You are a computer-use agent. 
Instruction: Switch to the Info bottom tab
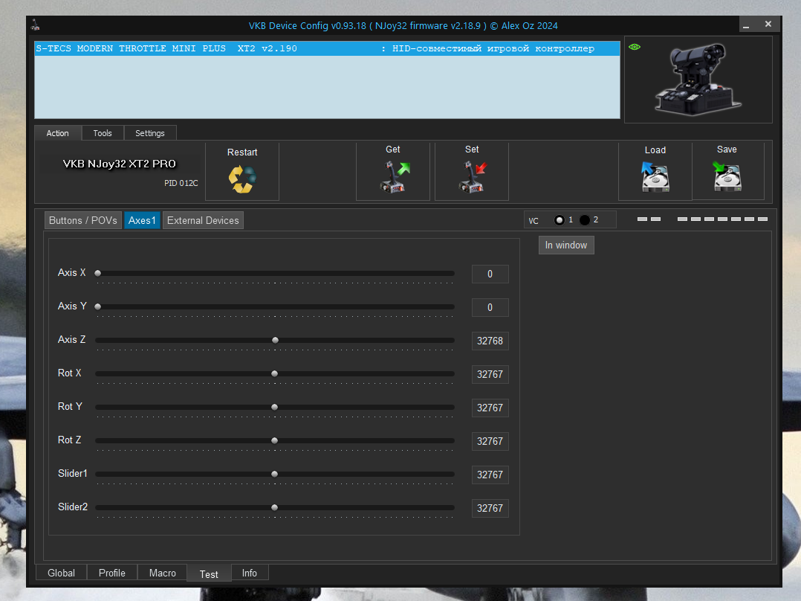tap(250, 573)
